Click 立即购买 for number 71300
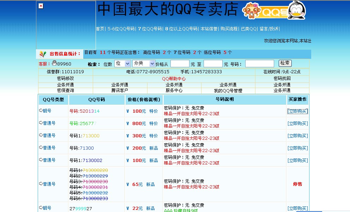Image resolution: width=350 pixels, height=212 pixels. 297,148
